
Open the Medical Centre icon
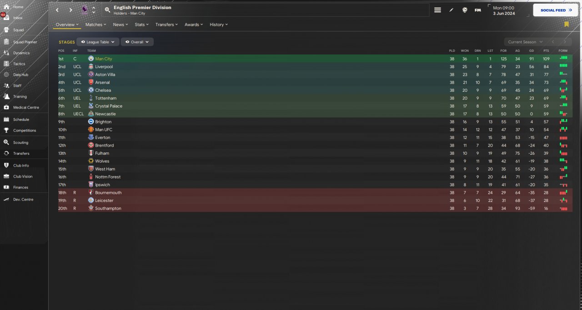6,107
